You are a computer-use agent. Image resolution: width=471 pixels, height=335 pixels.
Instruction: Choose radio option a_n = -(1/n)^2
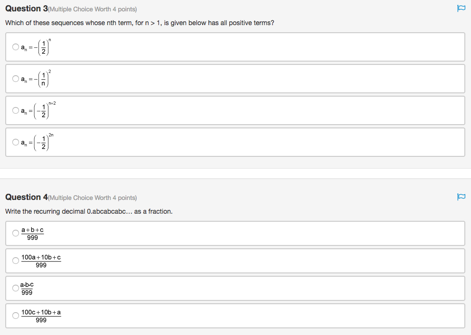tap(16, 79)
